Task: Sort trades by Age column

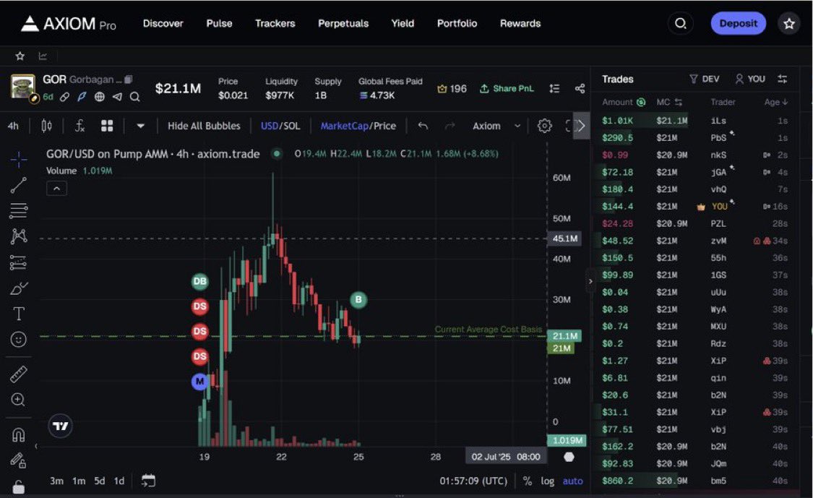Action: tap(775, 102)
